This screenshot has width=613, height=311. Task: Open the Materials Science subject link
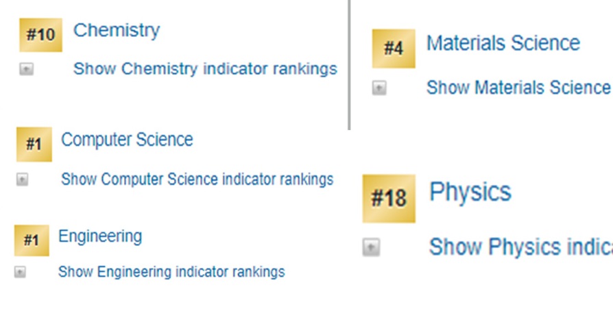[503, 43]
